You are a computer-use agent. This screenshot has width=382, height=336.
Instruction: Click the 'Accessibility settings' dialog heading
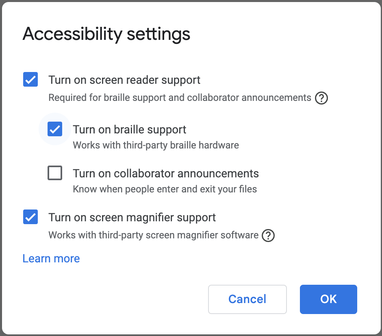(x=106, y=34)
